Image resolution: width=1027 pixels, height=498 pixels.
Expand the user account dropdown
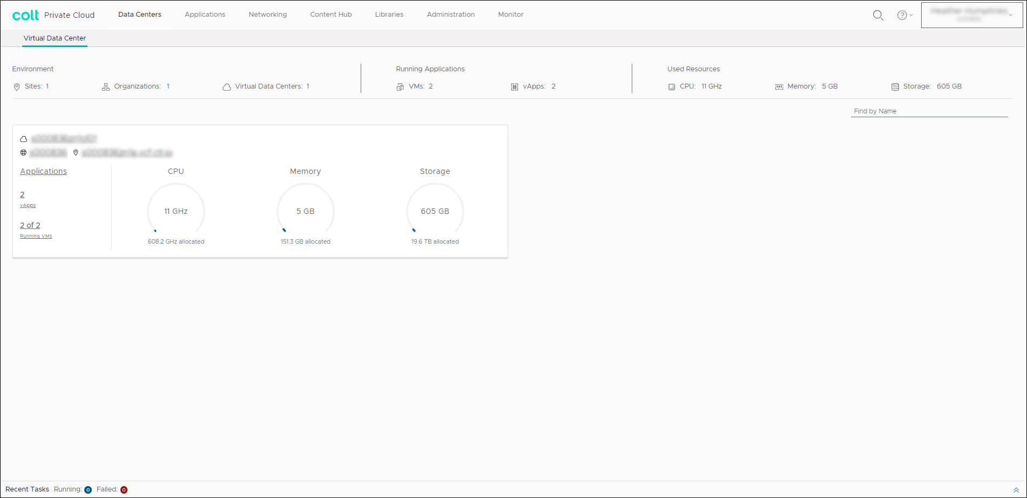(972, 15)
